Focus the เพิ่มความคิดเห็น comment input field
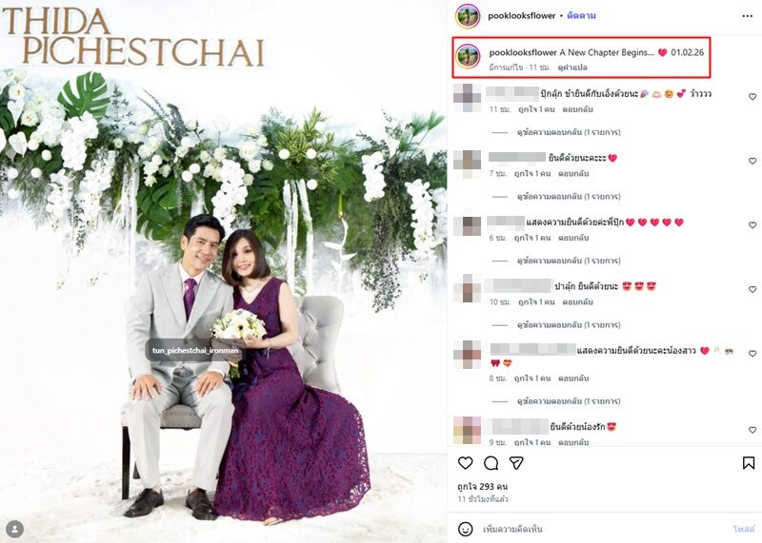The image size is (762, 543). click(603, 529)
